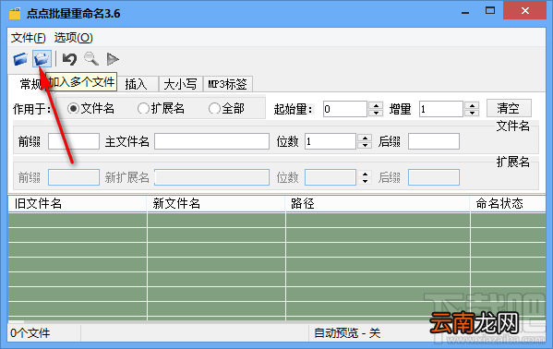Close the 点点批量重命名 window
Screen dimensions: 553x349
(524, 11)
